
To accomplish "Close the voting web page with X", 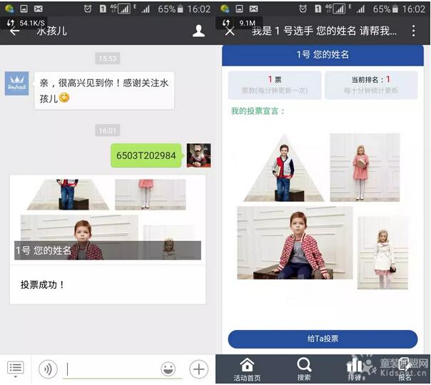I will click(230, 31).
